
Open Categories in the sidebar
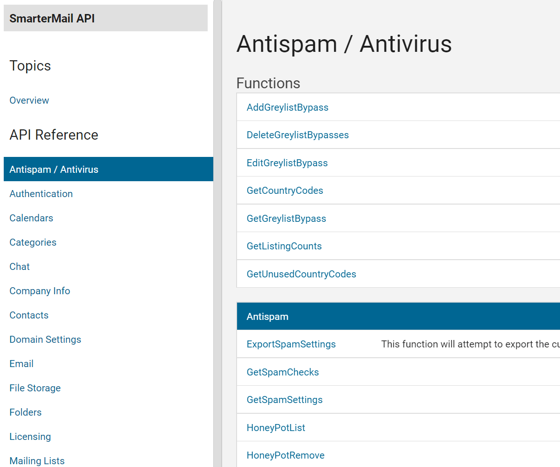33,242
